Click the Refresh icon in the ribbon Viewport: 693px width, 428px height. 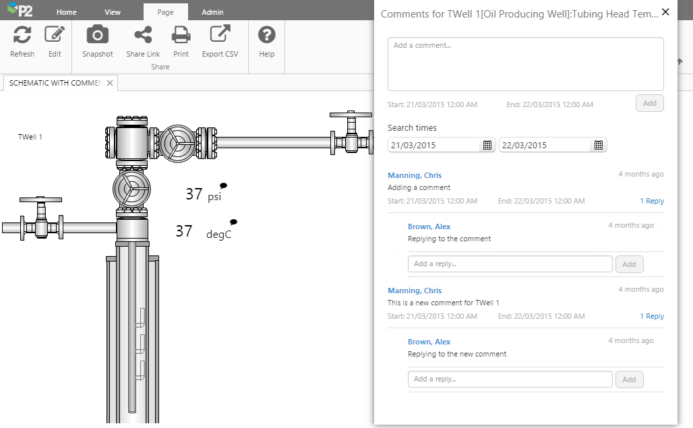22,35
